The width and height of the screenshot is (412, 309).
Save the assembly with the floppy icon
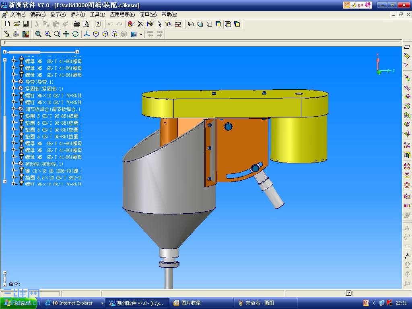[x=26, y=24]
